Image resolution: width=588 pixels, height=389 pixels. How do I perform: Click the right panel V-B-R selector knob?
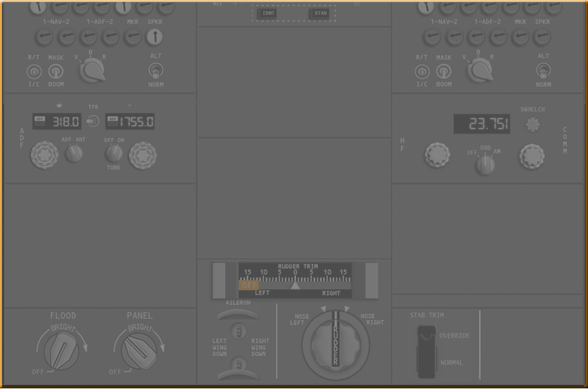480,70
